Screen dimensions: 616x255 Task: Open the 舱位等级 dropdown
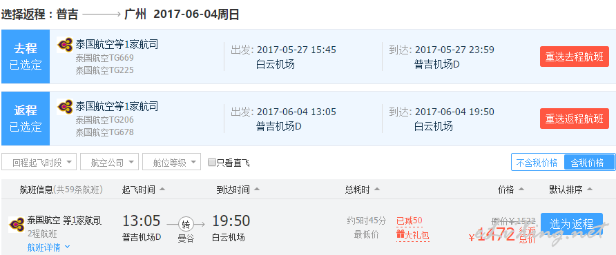point(172,162)
